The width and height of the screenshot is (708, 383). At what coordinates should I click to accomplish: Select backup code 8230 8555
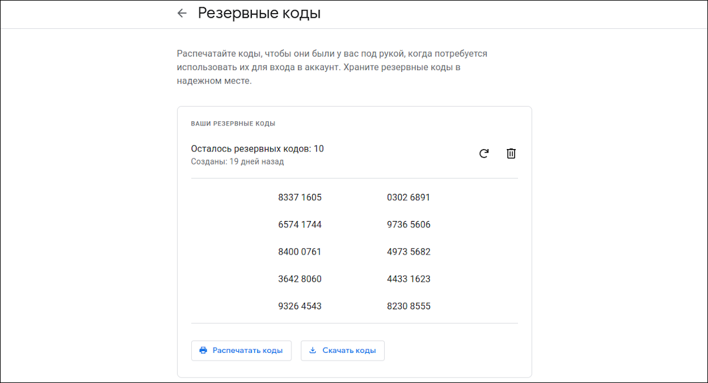tap(408, 306)
